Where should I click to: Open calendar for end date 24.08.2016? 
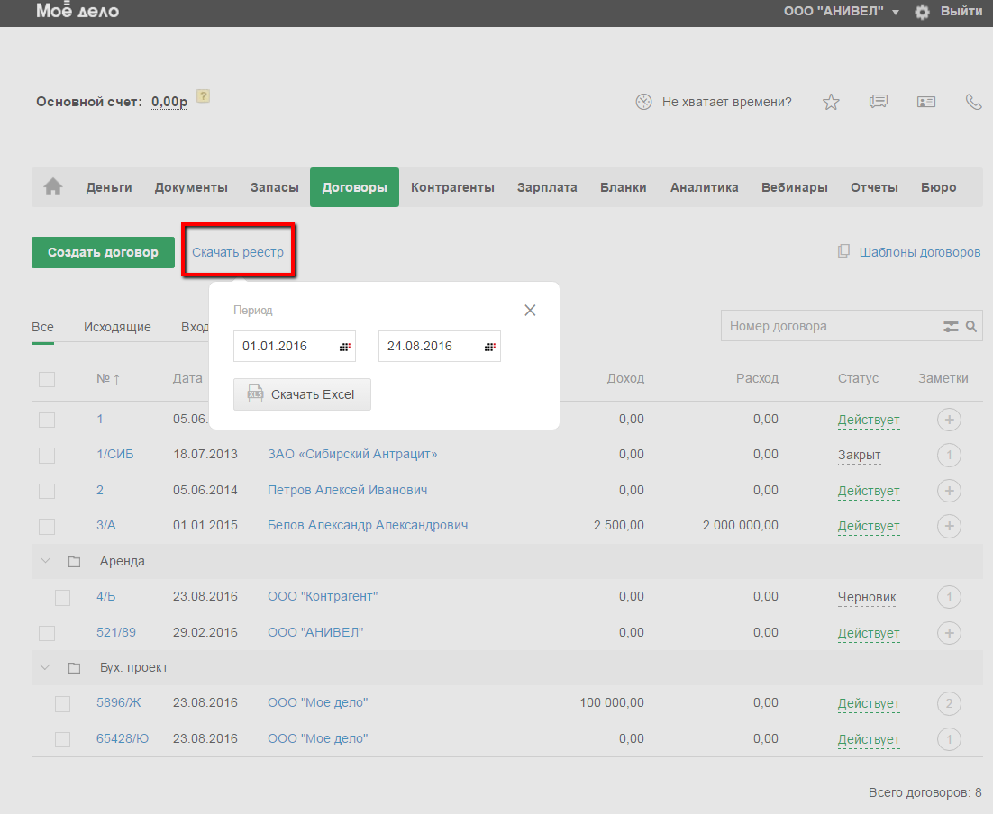click(489, 347)
